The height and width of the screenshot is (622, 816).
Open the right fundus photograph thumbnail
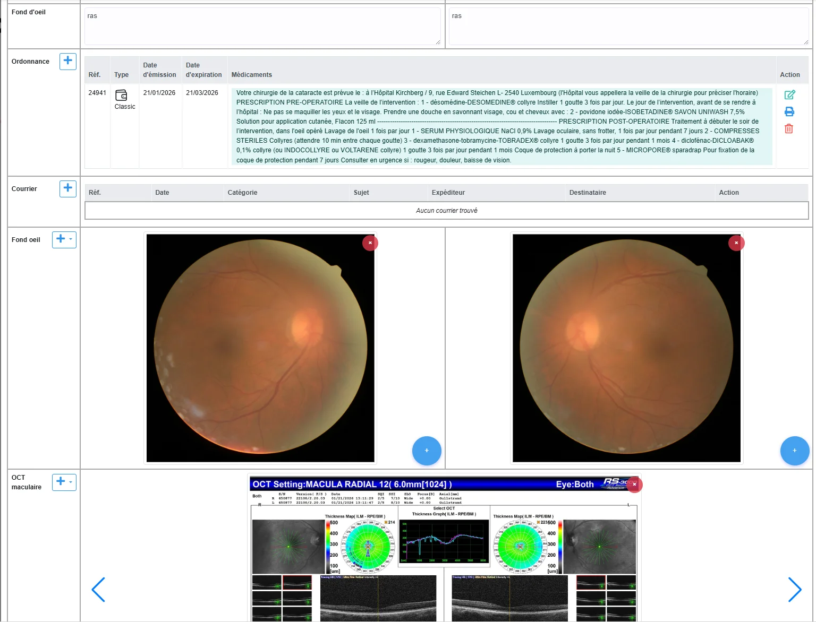626,348
